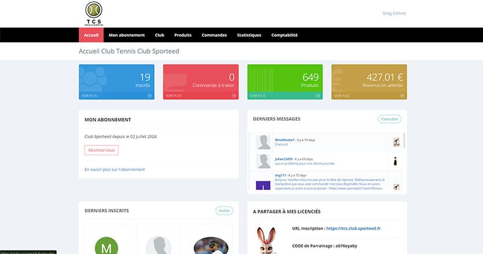Click the green M member avatar
This screenshot has height=254, width=483.
pos(107,246)
